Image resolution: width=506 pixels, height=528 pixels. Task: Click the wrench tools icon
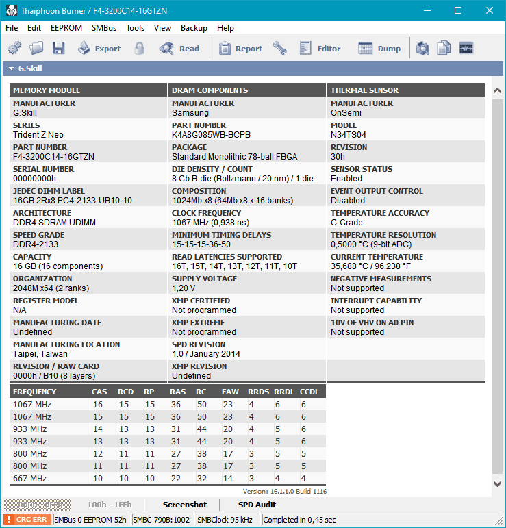[x=280, y=48]
